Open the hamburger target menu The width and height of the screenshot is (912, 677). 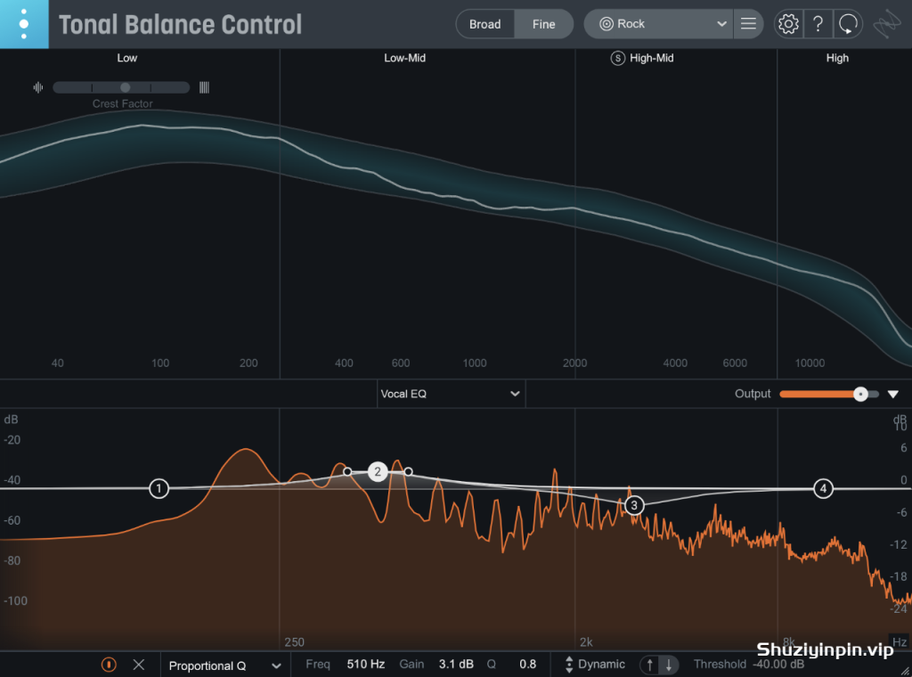click(x=748, y=24)
